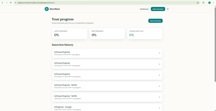
Task: Open Software Engineer · Netflix from 9/12/2026
Action: coord(107,86)
